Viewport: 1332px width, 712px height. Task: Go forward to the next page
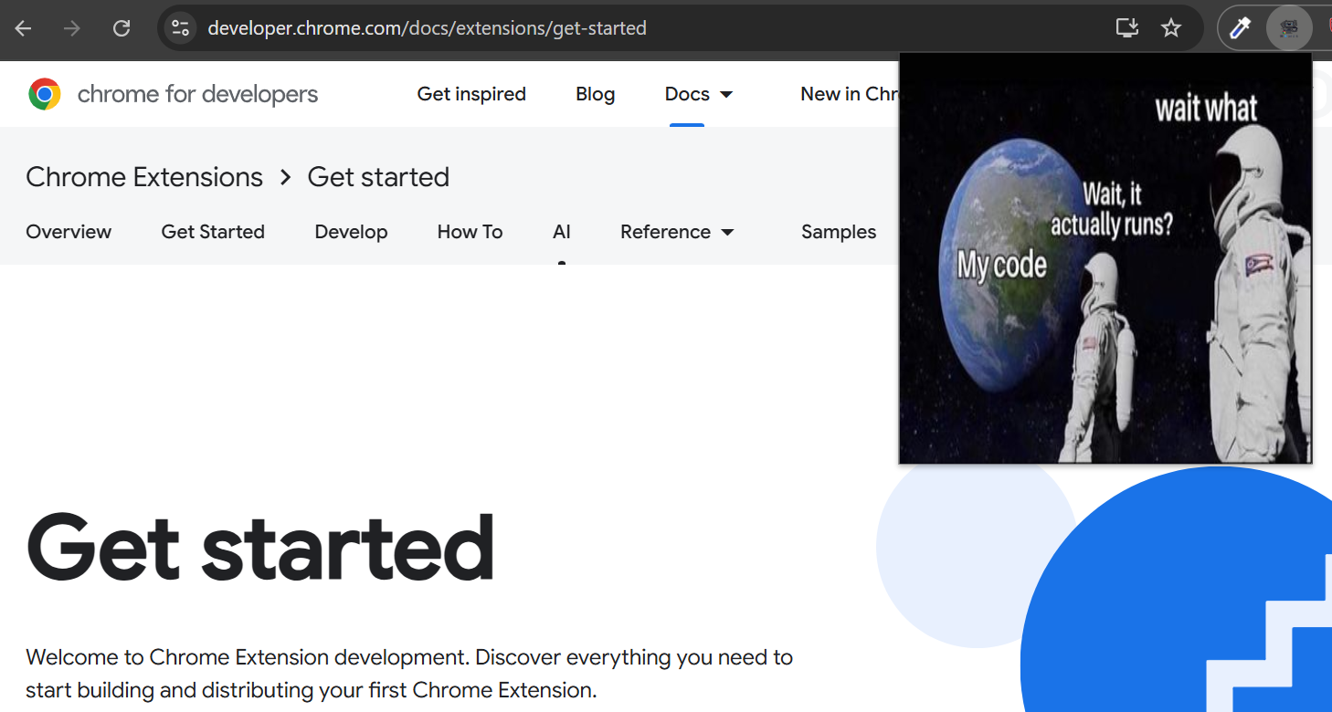[x=71, y=28]
